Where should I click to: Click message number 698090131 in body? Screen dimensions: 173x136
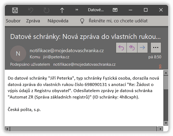(x=96, y=84)
